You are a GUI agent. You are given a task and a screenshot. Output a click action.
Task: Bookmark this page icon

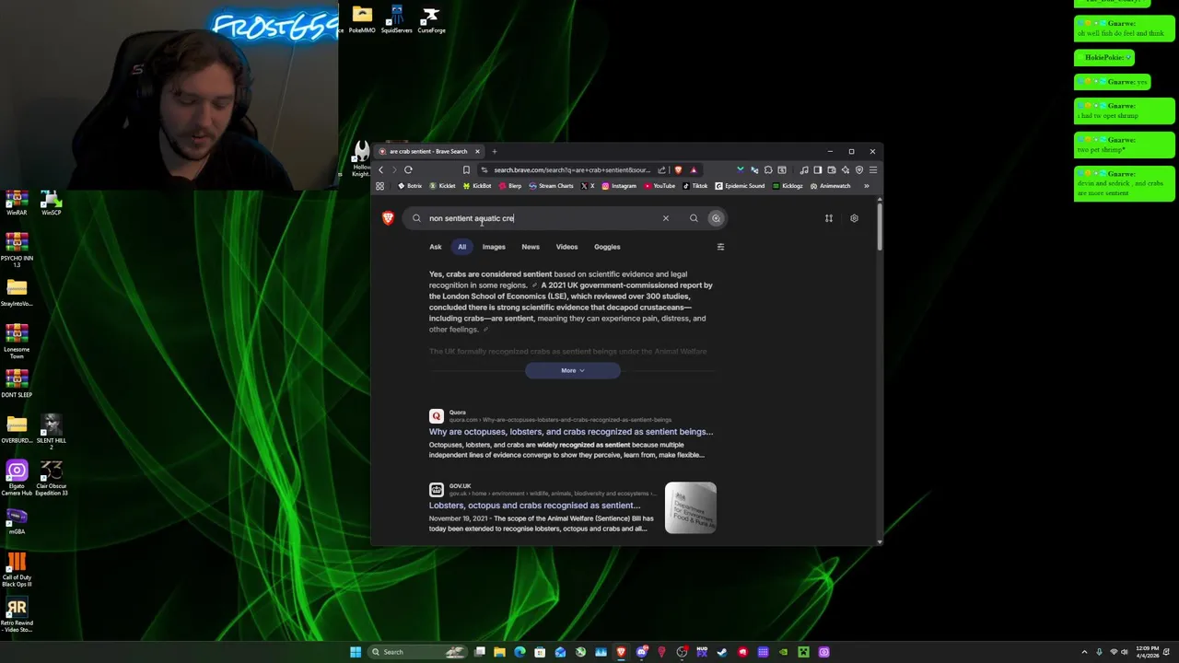point(466,169)
